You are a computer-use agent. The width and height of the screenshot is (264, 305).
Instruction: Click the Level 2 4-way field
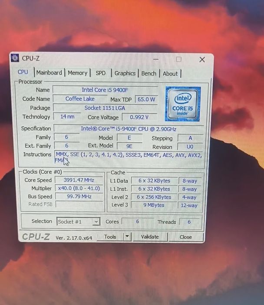(189, 197)
